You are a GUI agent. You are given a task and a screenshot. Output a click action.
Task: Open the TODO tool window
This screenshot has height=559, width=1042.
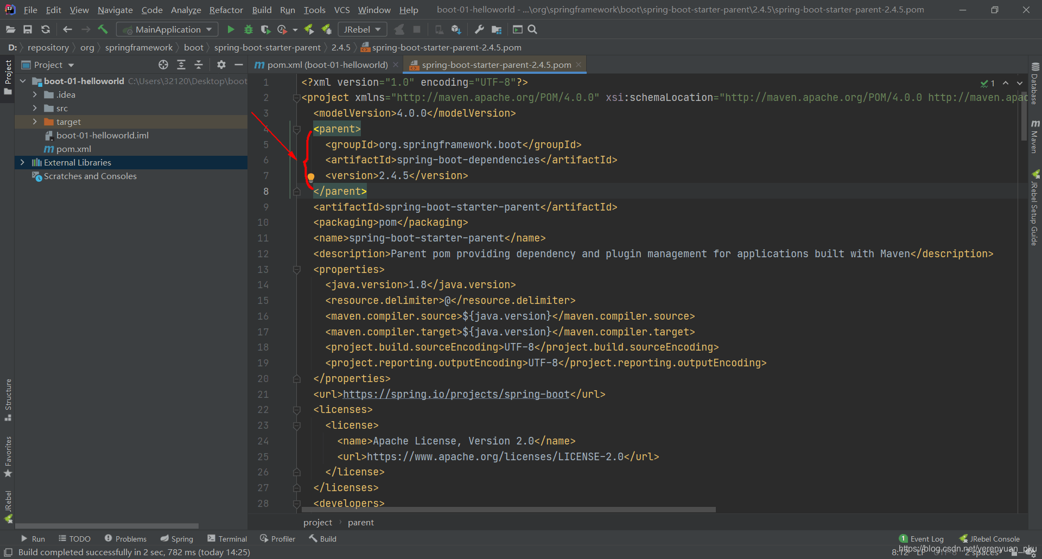coord(74,539)
